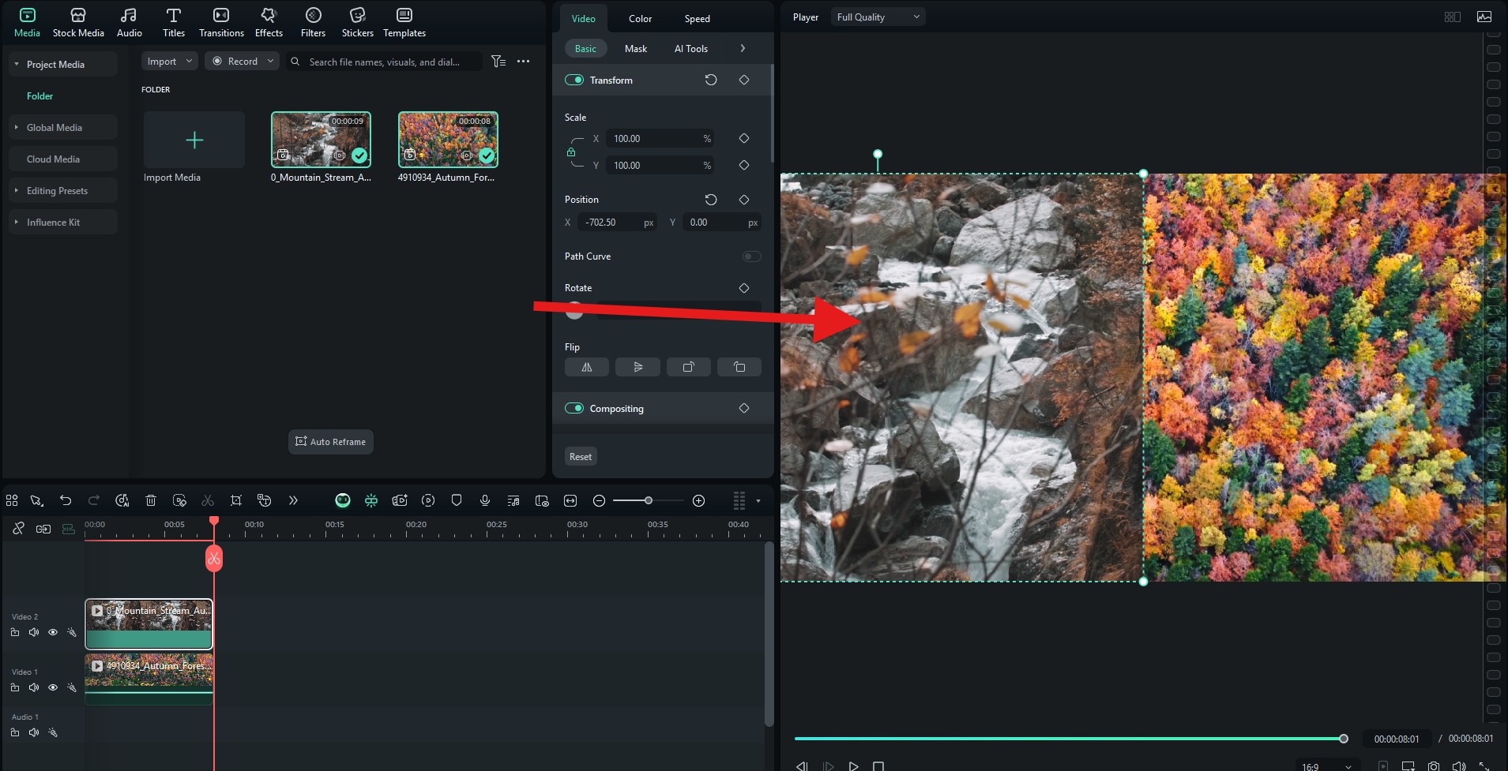Switch to the Color tab
This screenshot has height=771, width=1508.
pos(640,18)
